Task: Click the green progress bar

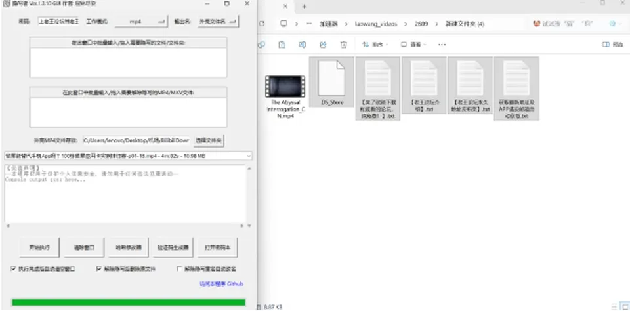Action: [x=129, y=302]
